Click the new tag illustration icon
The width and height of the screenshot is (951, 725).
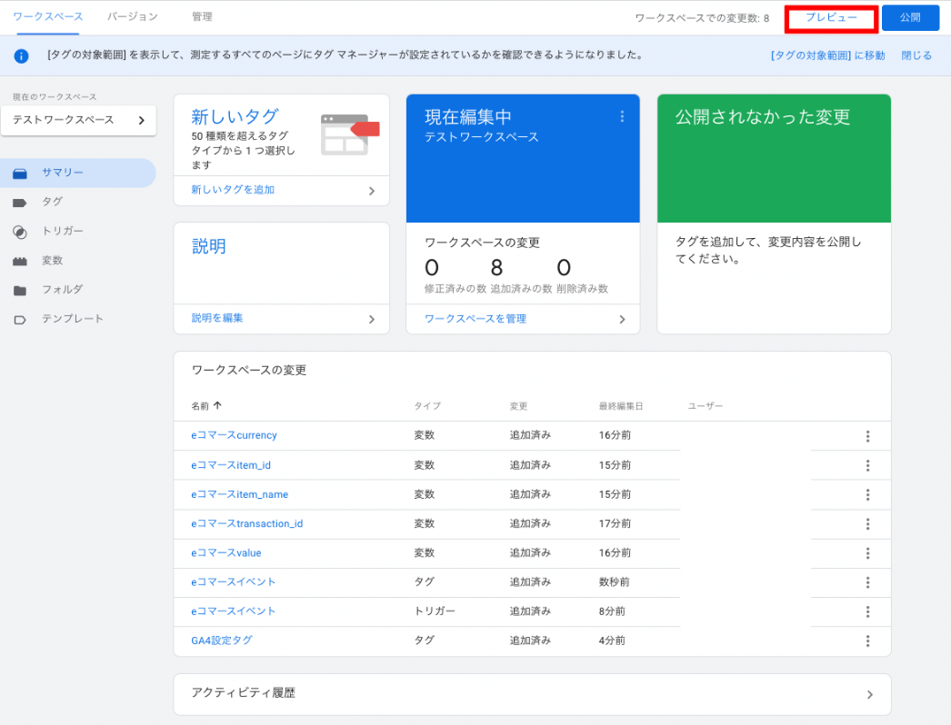click(x=350, y=134)
